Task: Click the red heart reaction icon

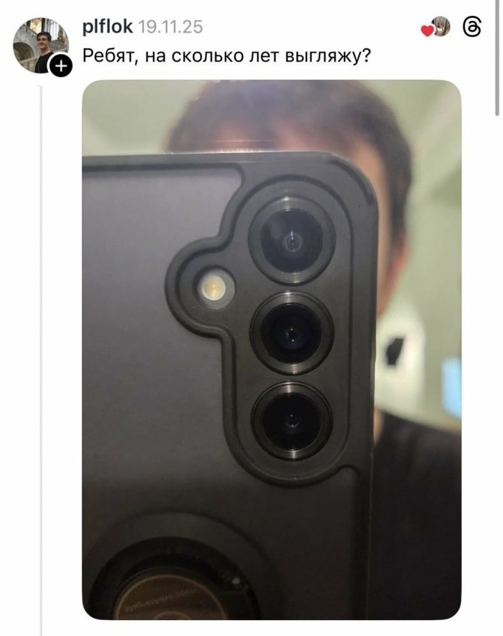Action: [x=427, y=31]
